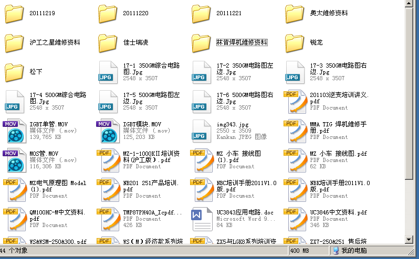
Task: Select PDF icon of 62 KB MZ 小车 接线图.pdf
Action: click(x=295, y=160)
